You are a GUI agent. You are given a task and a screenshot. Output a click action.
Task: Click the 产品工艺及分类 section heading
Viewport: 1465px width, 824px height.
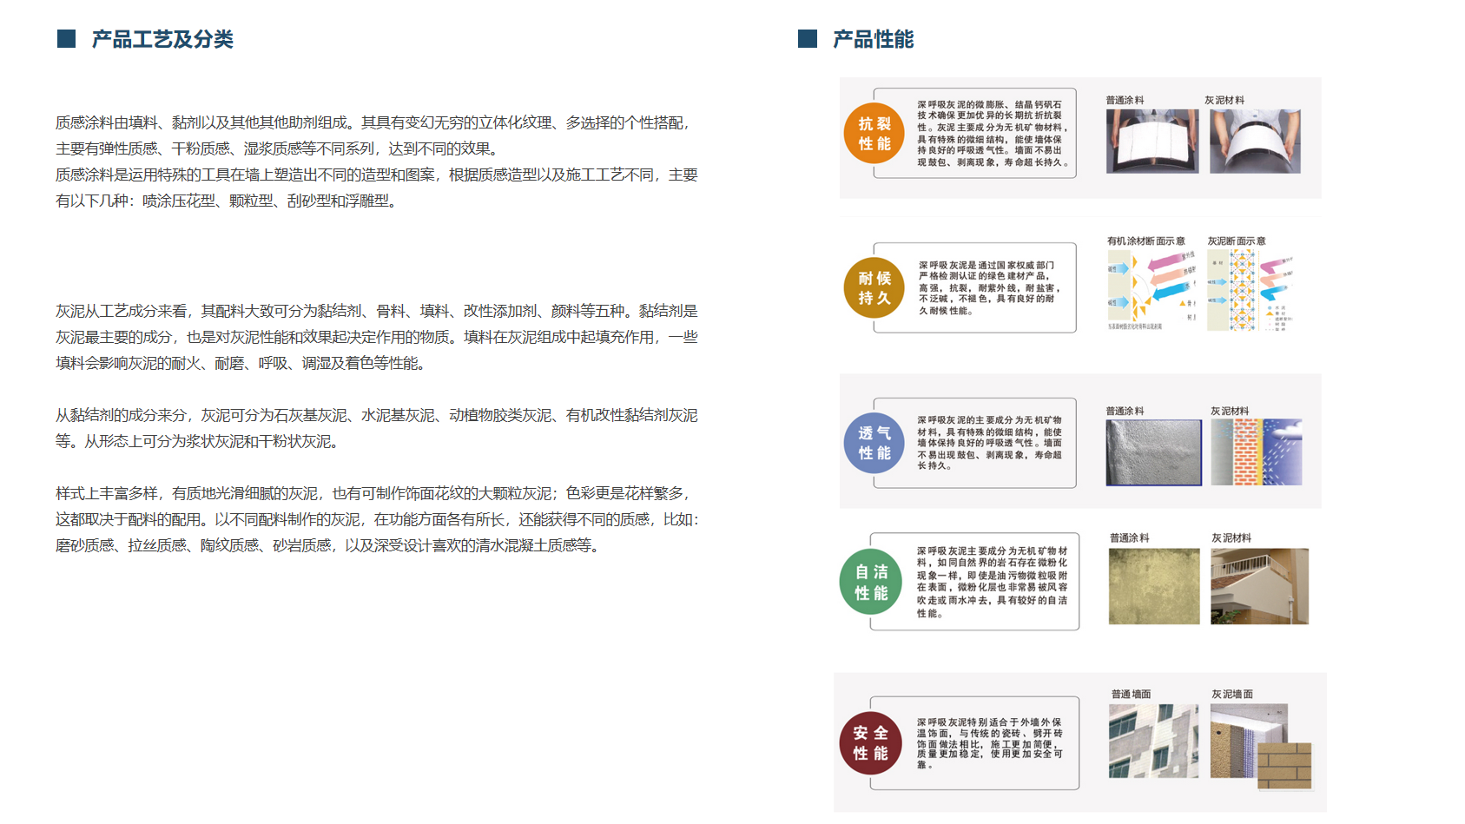[162, 39]
